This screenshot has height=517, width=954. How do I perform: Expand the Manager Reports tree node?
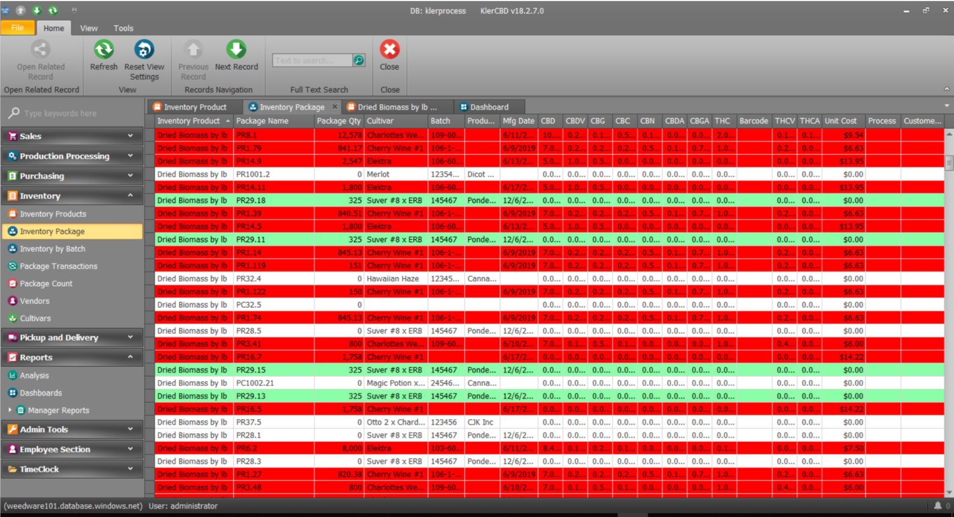(x=9, y=410)
